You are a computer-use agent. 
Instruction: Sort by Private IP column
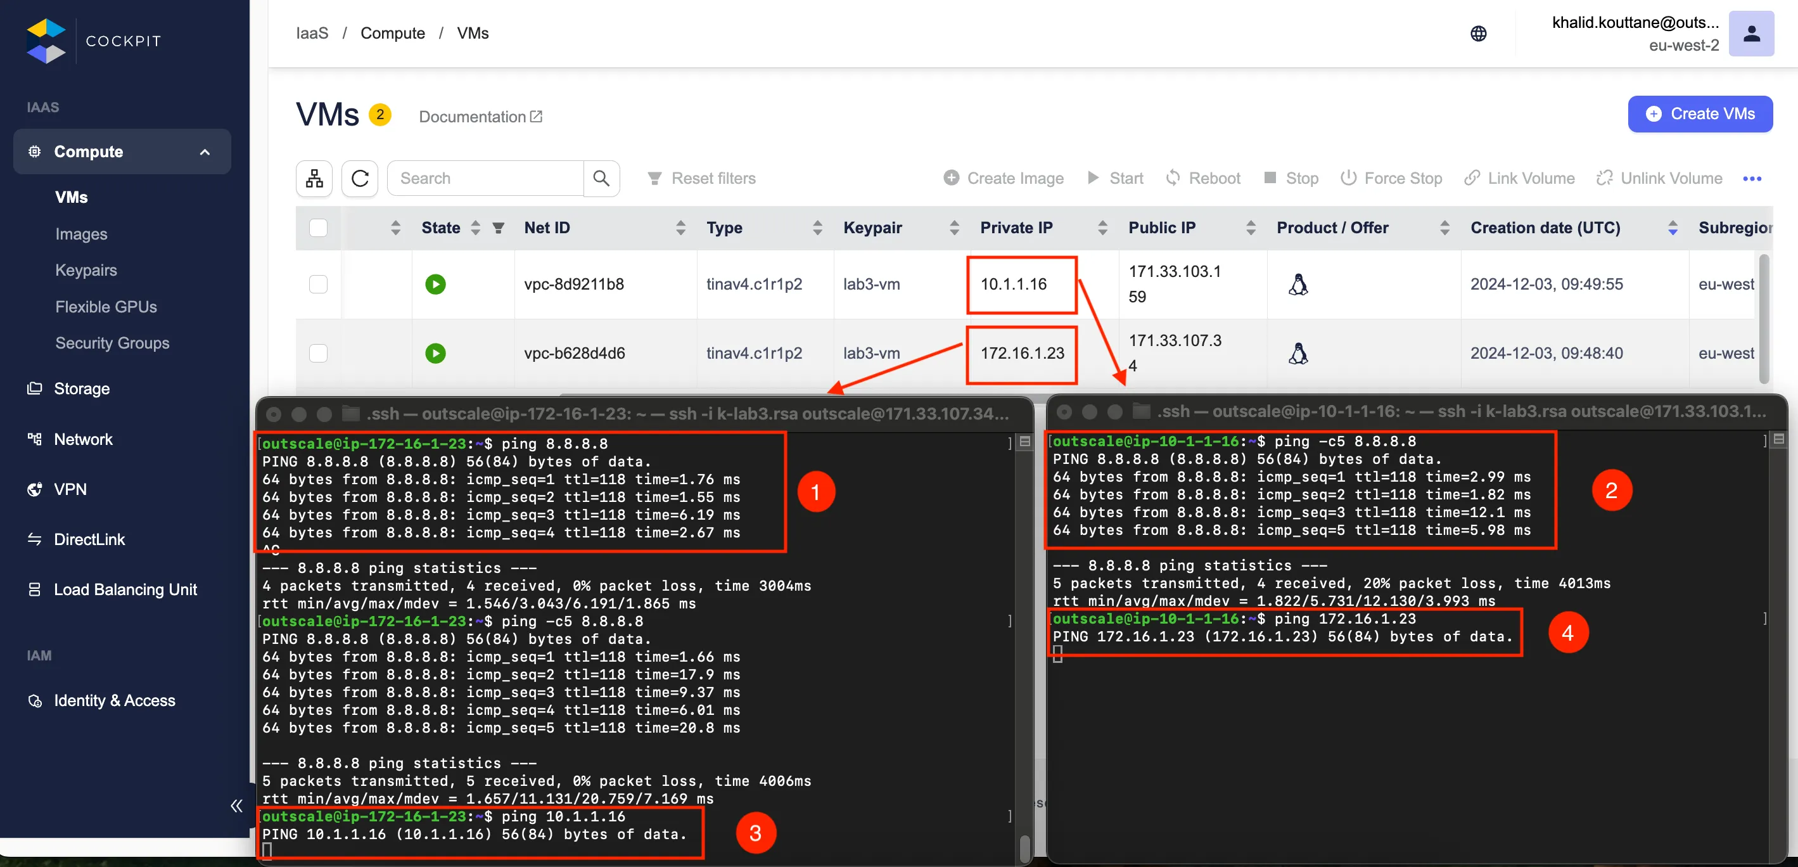(1102, 228)
